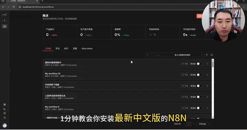Open the templates icon near sidebar bottom
Screen dimensions: 247x130
tap(4, 105)
